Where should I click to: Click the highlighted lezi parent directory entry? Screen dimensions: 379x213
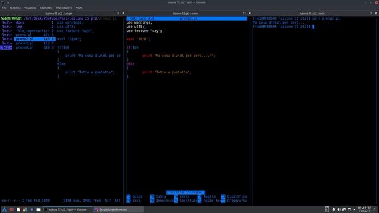[6, 47]
